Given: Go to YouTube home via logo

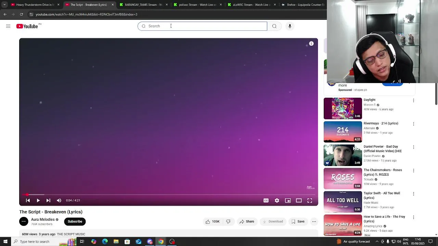Looking at the screenshot, I should tap(27, 26).
